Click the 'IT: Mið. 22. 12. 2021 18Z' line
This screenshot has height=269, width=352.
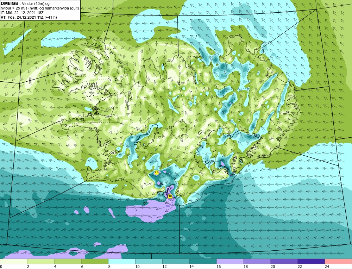(22, 13)
